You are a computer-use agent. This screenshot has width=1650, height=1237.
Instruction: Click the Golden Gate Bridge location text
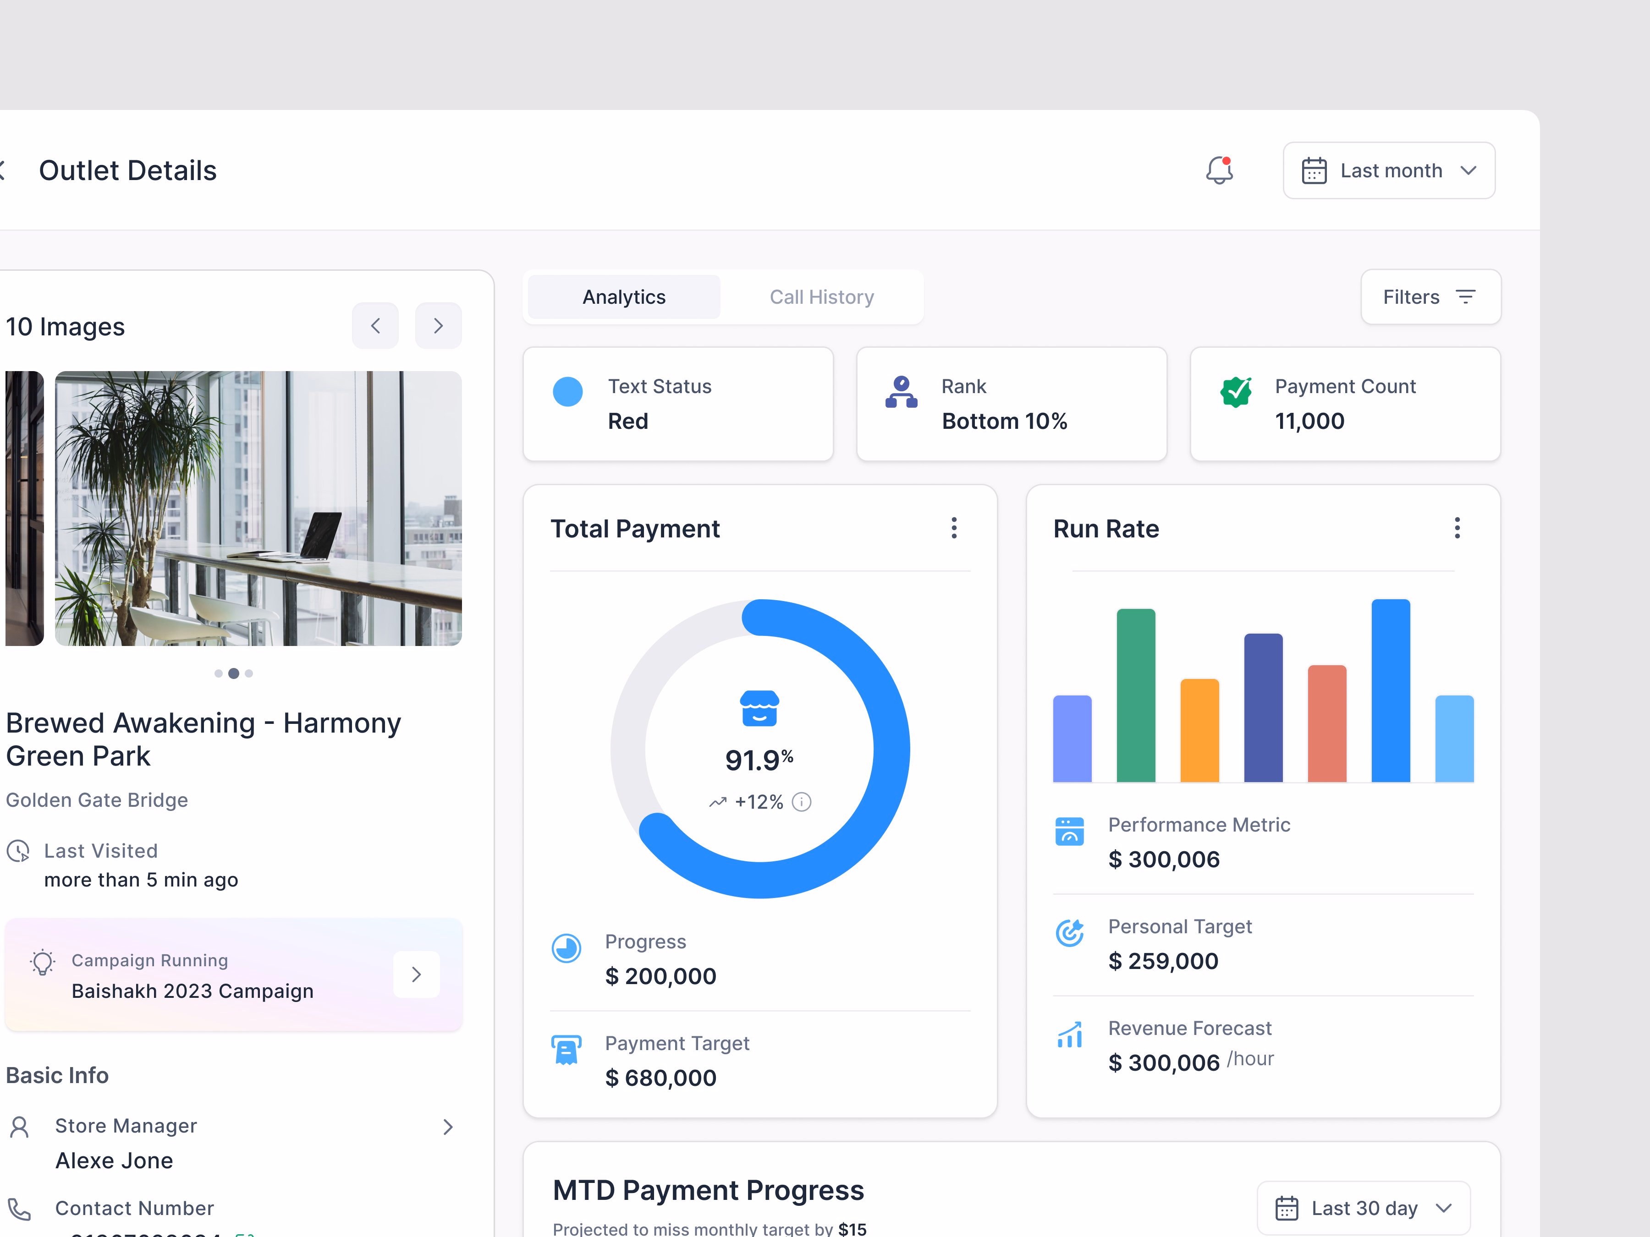[97, 800]
